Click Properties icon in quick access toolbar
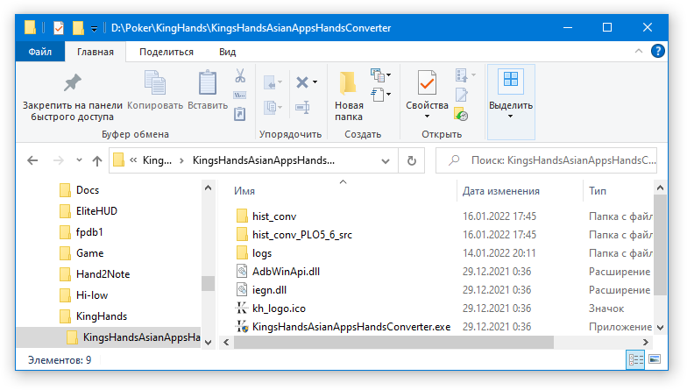Screen dimensions: 687x390 tap(58, 28)
